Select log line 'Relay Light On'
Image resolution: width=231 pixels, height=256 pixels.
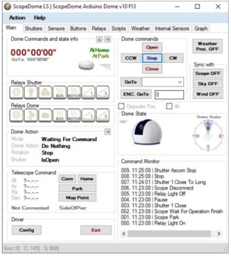(x=153, y=223)
